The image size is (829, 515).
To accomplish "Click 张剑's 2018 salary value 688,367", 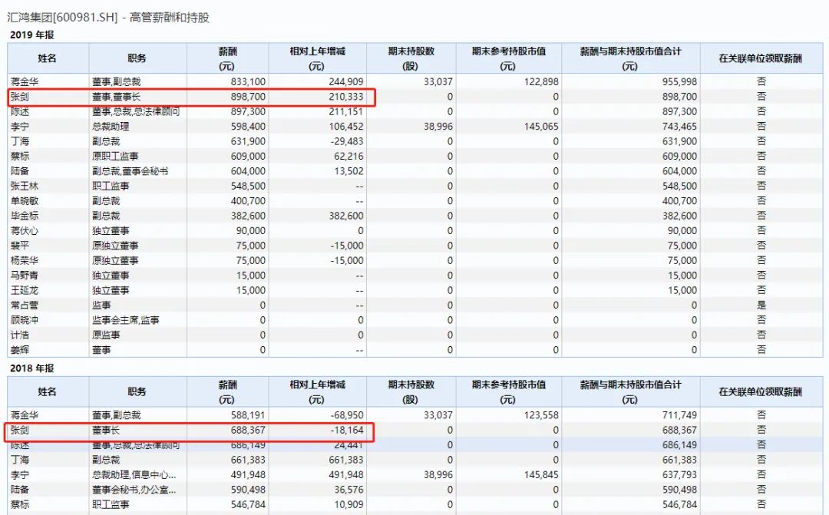I will point(248,431).
